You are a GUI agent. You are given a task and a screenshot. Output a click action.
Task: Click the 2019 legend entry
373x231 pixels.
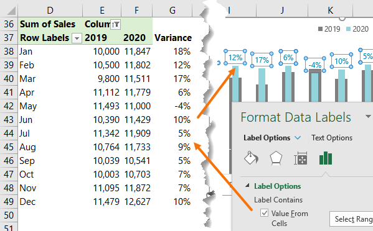[x=329, y=29]
